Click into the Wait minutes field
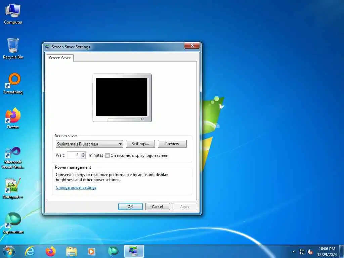Viewport: 344px width, 258px height. tap(74, 155)
